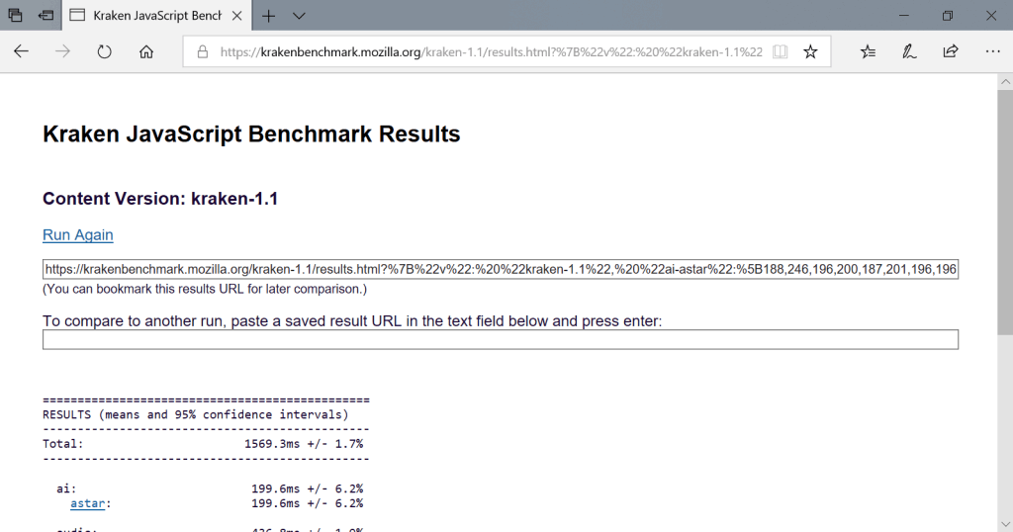Screen dimensions: 1013x532
Task: Close the Kraken JavaScript Benchmark tab
Action: (x=237, y=16)
